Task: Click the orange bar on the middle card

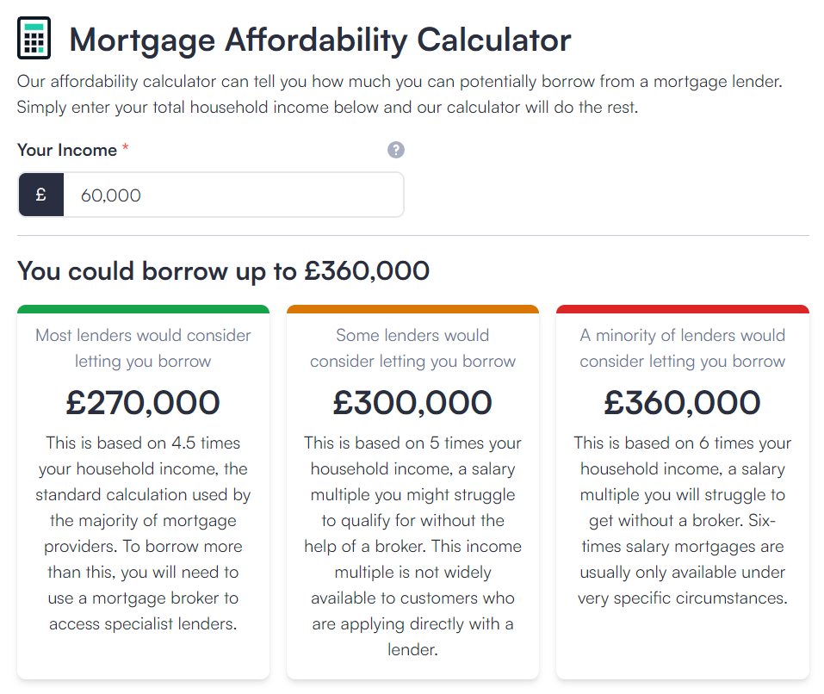Action: pos(412,309)
